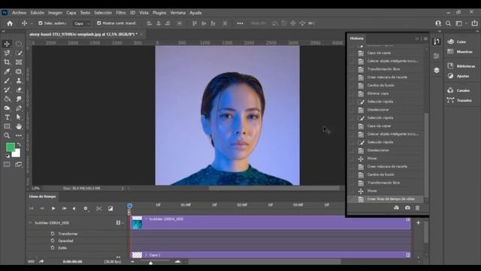Open the Color panel

pos(457,42)
